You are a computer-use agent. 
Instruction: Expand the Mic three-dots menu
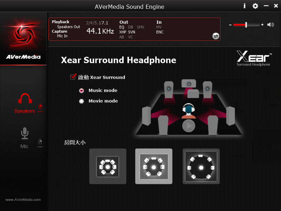pyautogui.click(x=40, y=147)
